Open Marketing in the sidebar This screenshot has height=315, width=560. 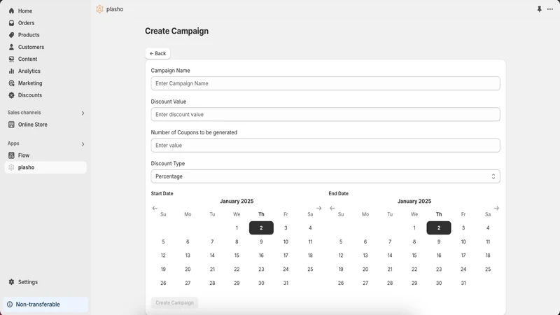coord(30,83)
